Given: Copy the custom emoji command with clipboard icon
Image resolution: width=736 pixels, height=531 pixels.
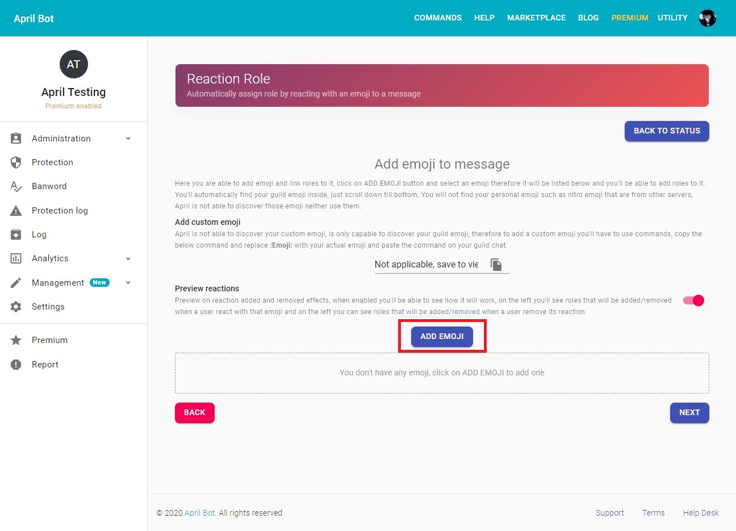Looking at the screenshot, I should 496,264.
